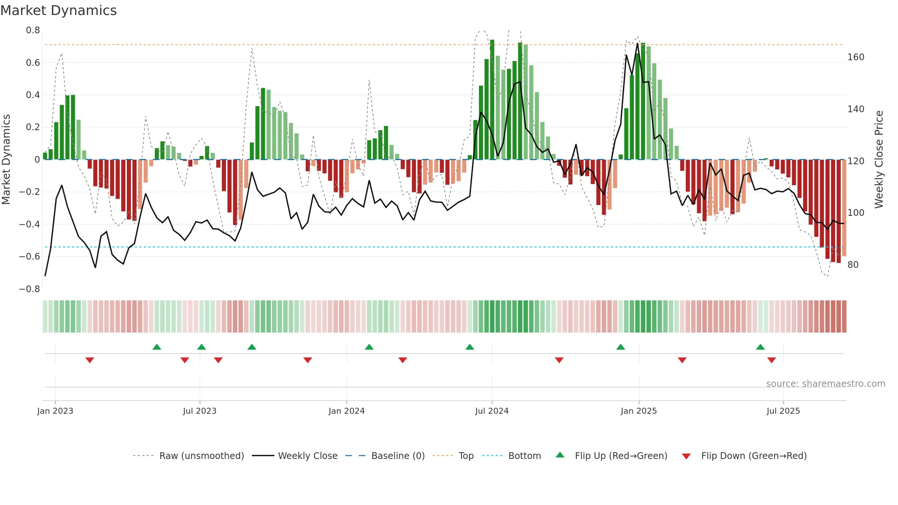Click the orange dashed Top threshold line
Image resolution: width=898 pixels, height=505 pixels.
click(x=443, y=45)
